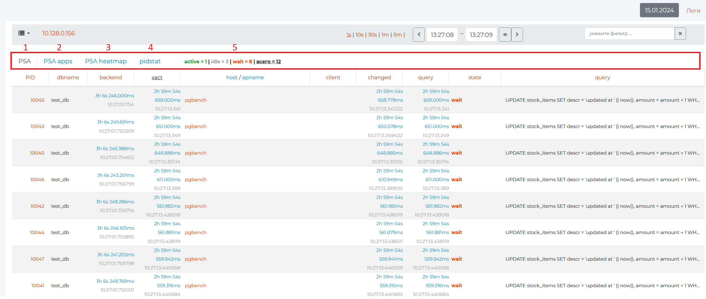Viewport: 706px width, 299px height.
Task: Show all sessions via всего = 12
Action: click(x=268, y=61)
